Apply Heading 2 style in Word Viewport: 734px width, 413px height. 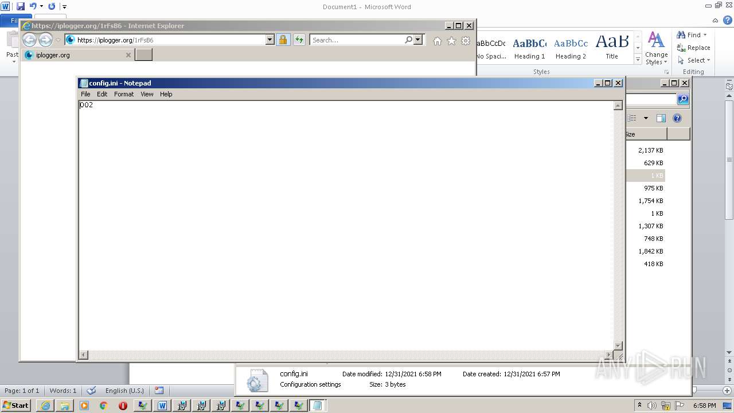(571, 49)
